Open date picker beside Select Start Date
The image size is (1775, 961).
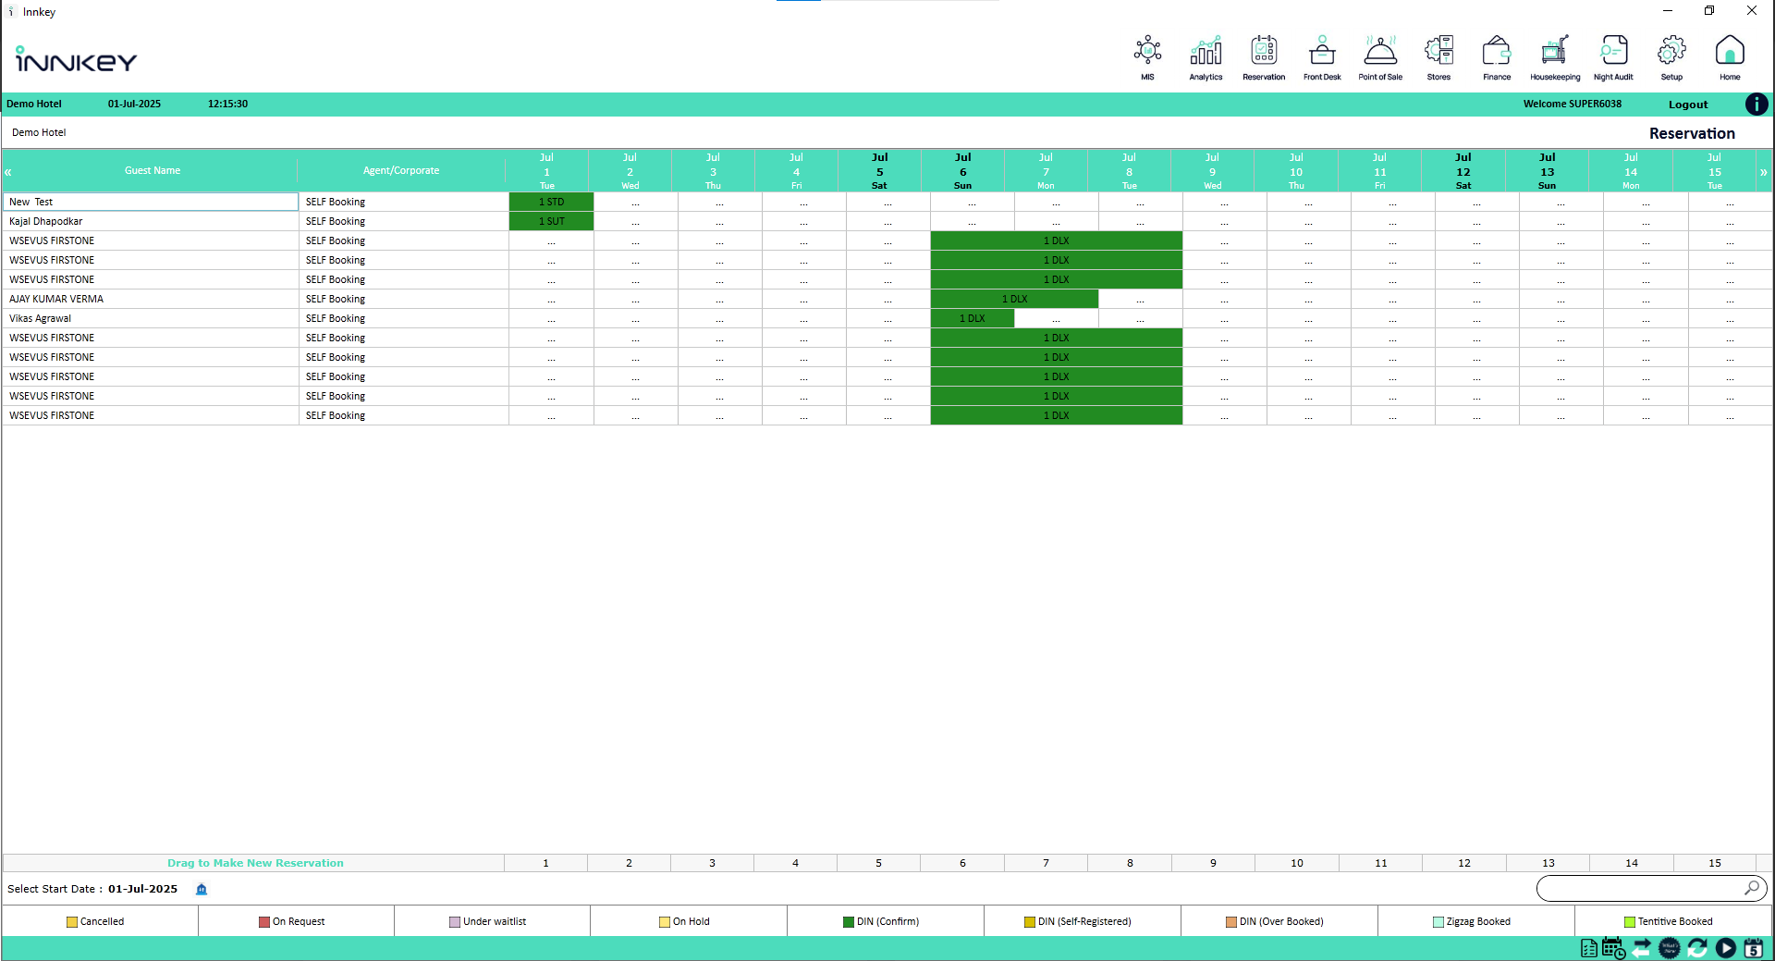click(202, 889)
